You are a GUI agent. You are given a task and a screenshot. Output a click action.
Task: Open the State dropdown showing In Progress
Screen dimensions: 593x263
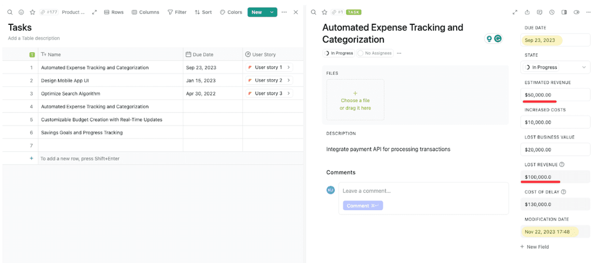coord(555,67)
